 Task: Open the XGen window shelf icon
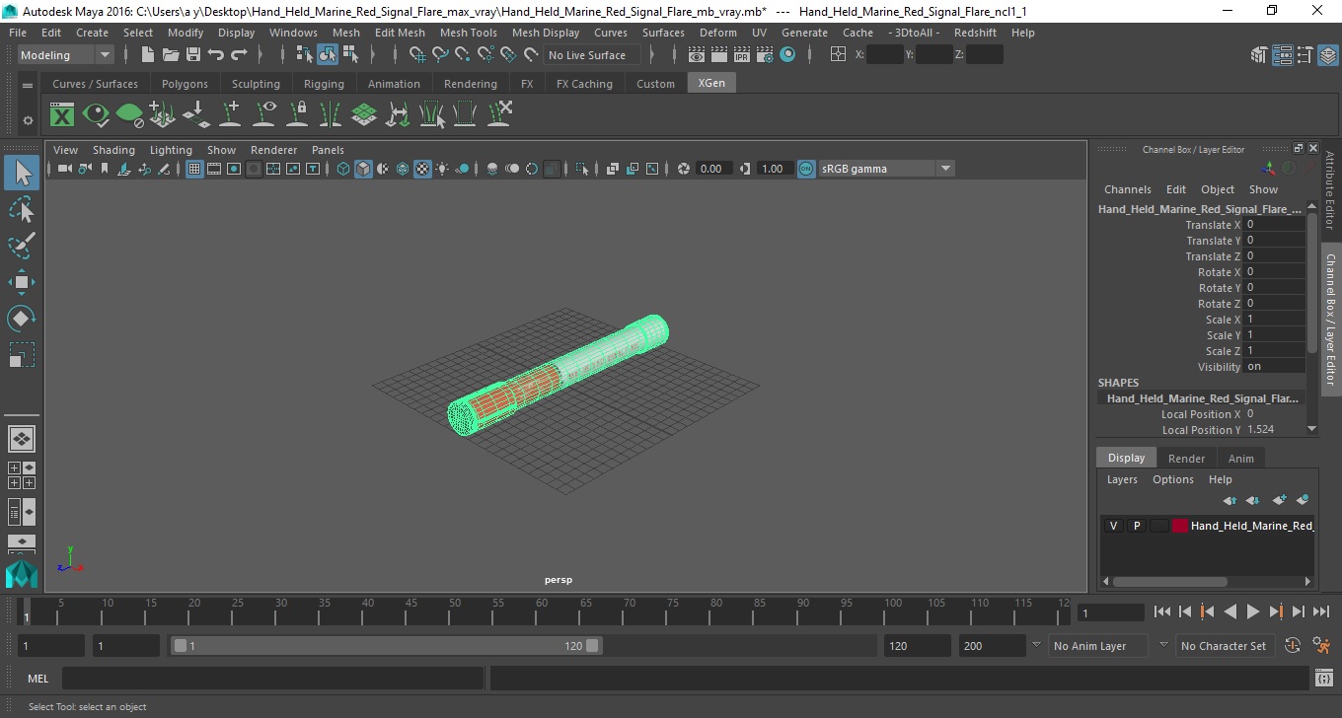62,115
